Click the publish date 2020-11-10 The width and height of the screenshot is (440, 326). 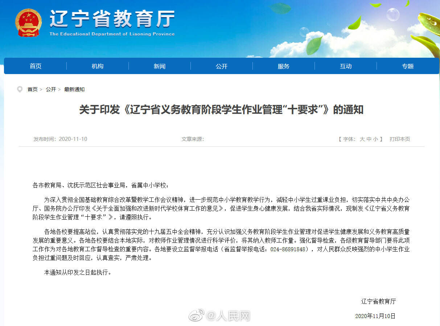pos(73,139)
